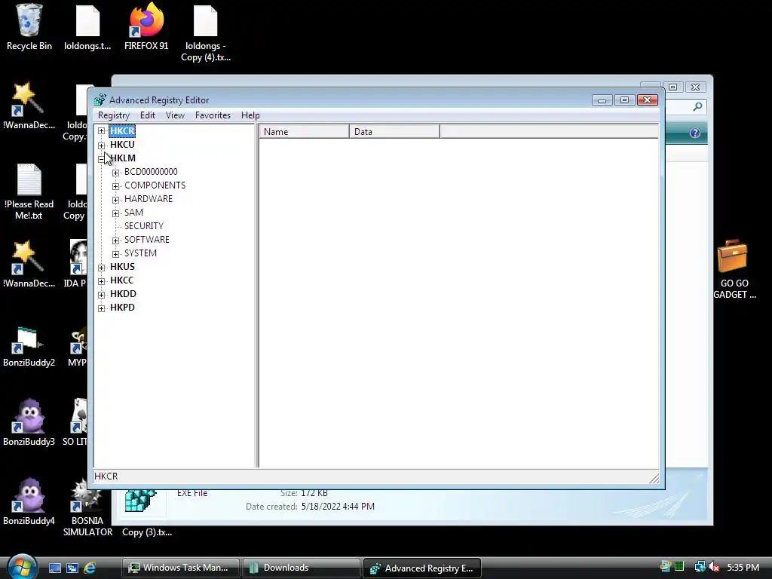
Task: Select the BonziBuddy3 desktop shortcut
Action: point(29,422)
